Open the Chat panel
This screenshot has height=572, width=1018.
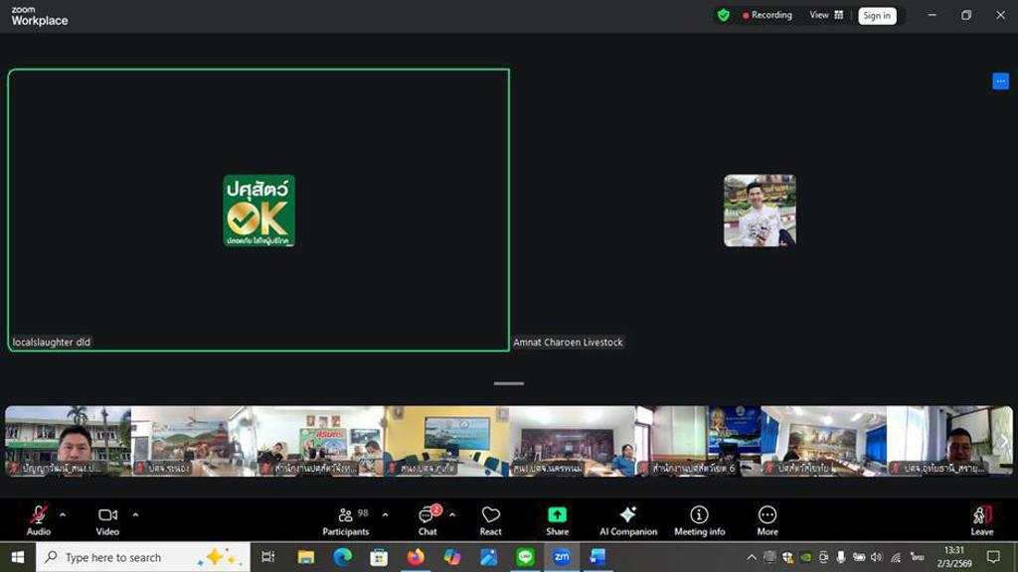(427, 518)
